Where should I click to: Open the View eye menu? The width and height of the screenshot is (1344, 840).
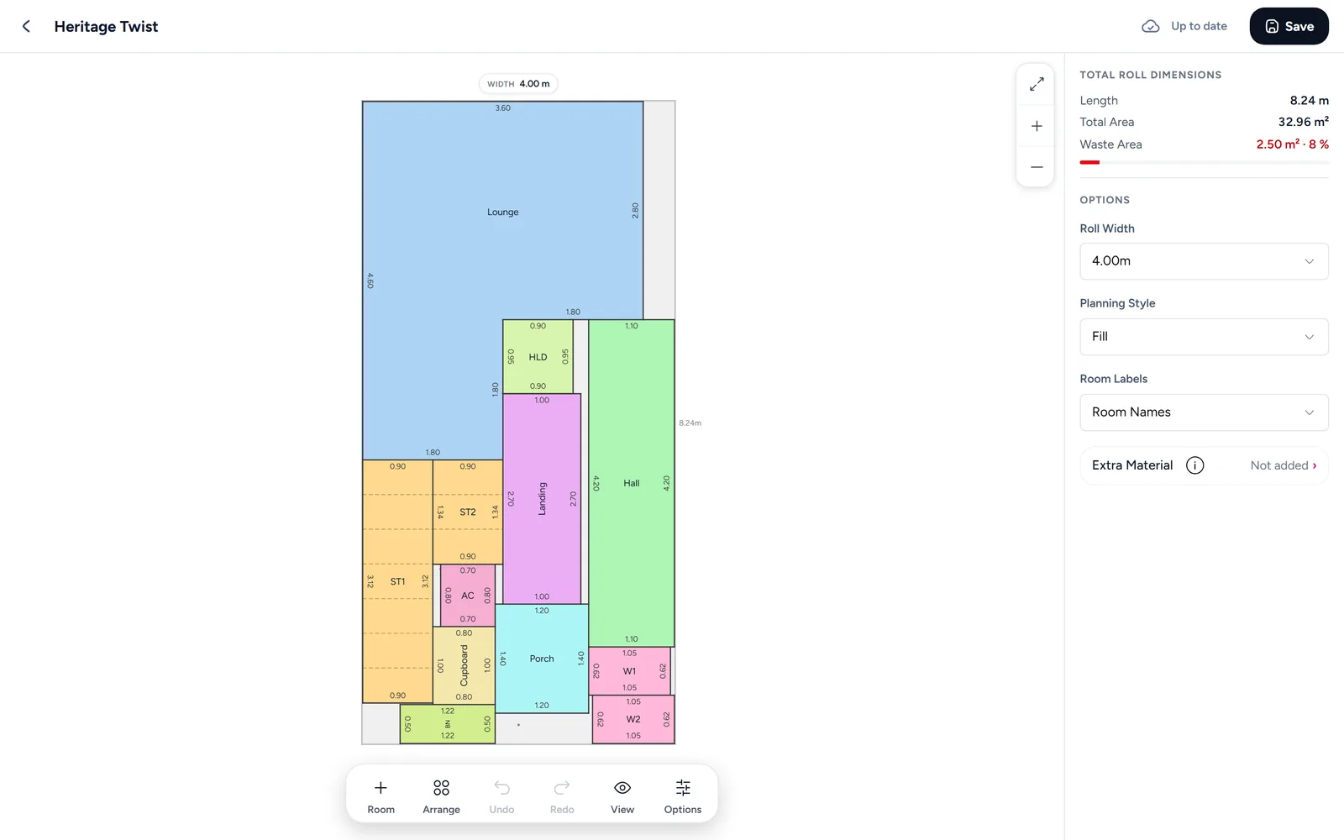(x=622, y=795)
